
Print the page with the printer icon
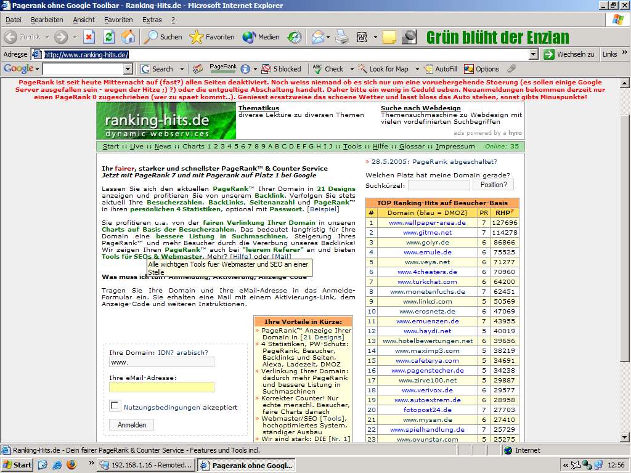342,37
